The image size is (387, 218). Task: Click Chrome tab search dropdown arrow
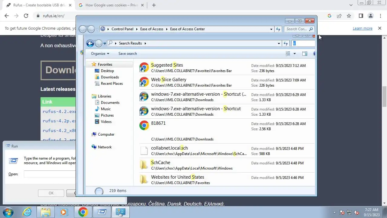[351, 5]
